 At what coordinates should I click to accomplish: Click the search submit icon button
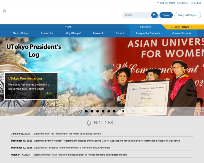click(154, 15)
